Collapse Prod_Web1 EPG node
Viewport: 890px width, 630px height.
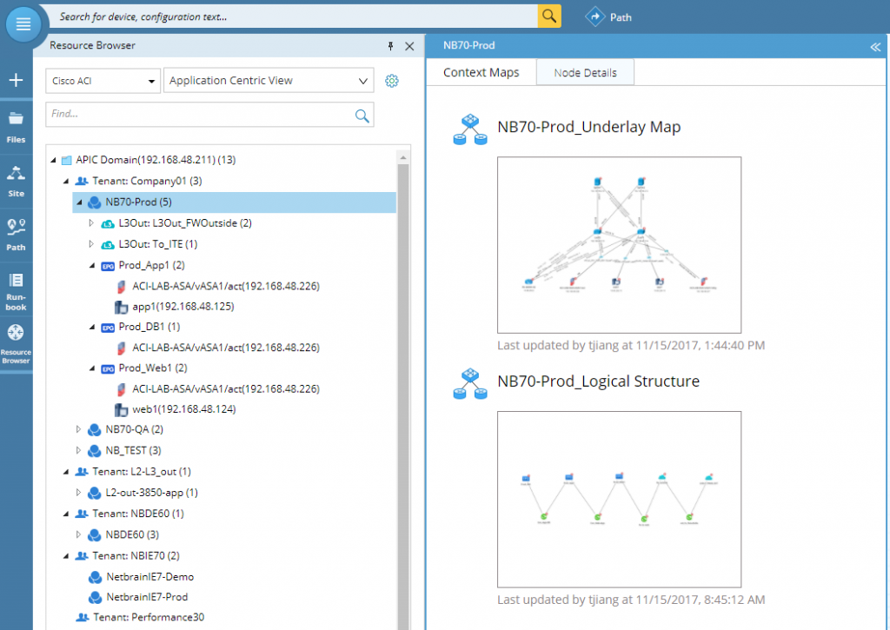point(92,368)
